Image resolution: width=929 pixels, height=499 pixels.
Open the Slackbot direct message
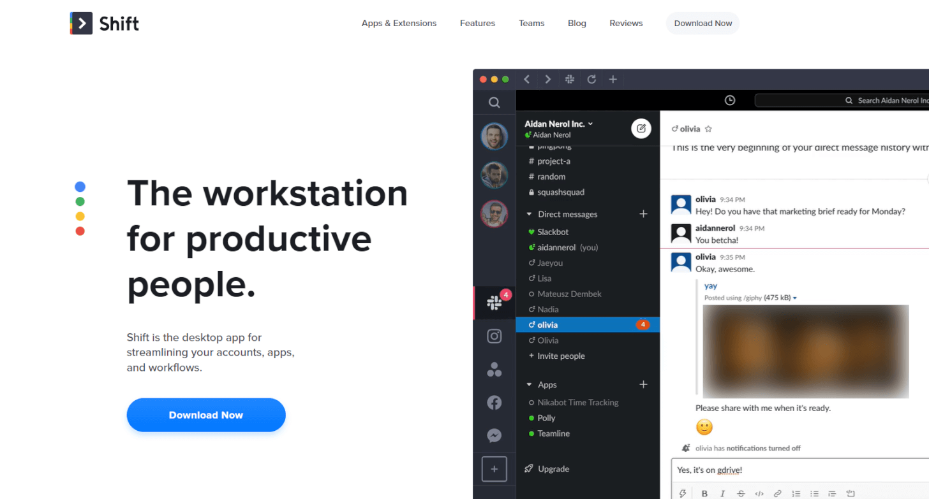(x=549, y=232)
